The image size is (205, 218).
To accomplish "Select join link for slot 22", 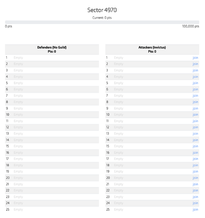I will [x=195, y=190].
